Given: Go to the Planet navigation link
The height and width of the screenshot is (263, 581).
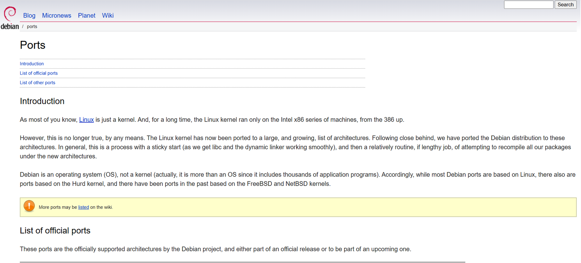Looking at the screenshot, I should (x=87, y=15).
